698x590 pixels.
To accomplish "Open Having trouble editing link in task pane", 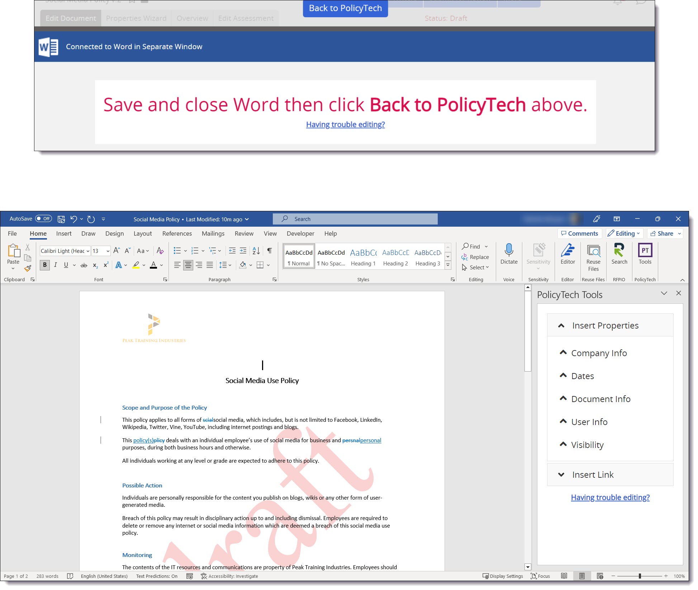I will tap(610, 497).
